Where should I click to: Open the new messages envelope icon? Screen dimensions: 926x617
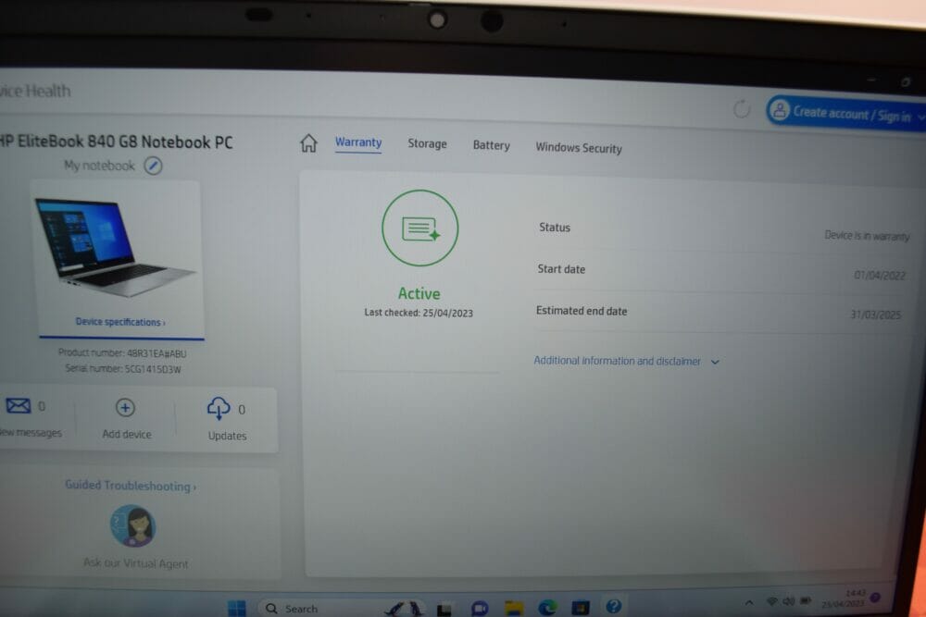[19, 406]
